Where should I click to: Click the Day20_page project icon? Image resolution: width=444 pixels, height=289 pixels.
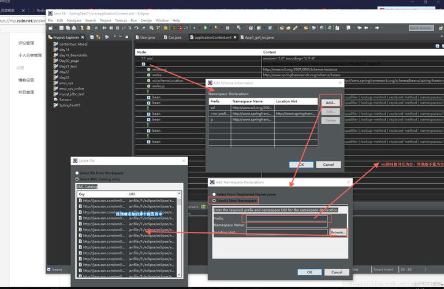[x=55, y=61]
